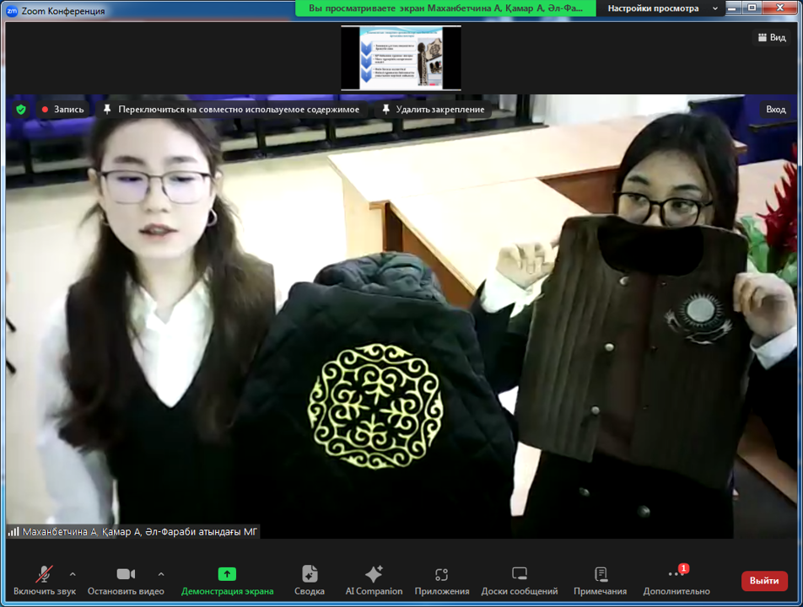The width and height of the screenshot is (803, 607).
Task: Expand audio options arrow beside microphone
Action: click(73, 574)
